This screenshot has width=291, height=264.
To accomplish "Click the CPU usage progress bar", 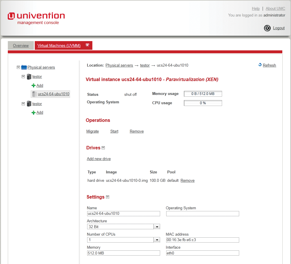I will pos(203,103).
